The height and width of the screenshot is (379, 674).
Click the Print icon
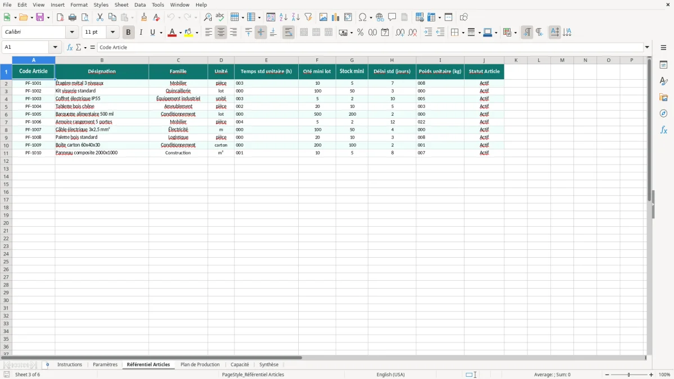pyautogui.click(x=72, y=17)
